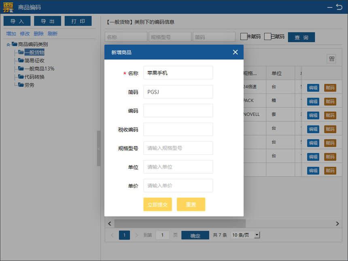Click the 打印 button
The width and height of the screenshot is (348, 261).
[x=78, y=21]
